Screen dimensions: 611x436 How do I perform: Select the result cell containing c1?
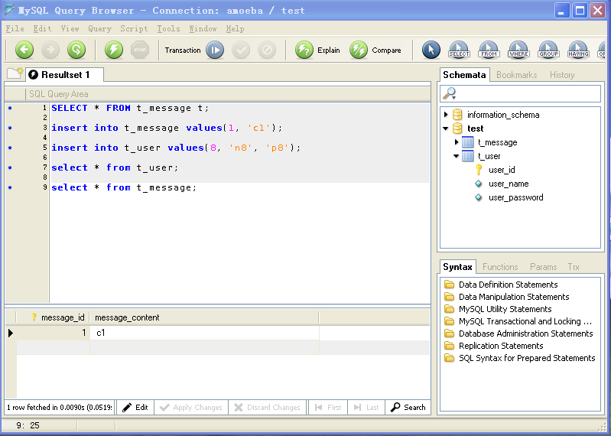click(x=204, y=333)
